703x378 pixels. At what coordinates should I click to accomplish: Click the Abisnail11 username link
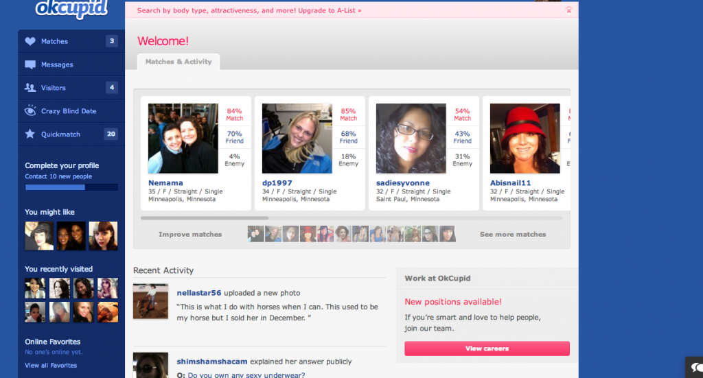coord(510,182)
